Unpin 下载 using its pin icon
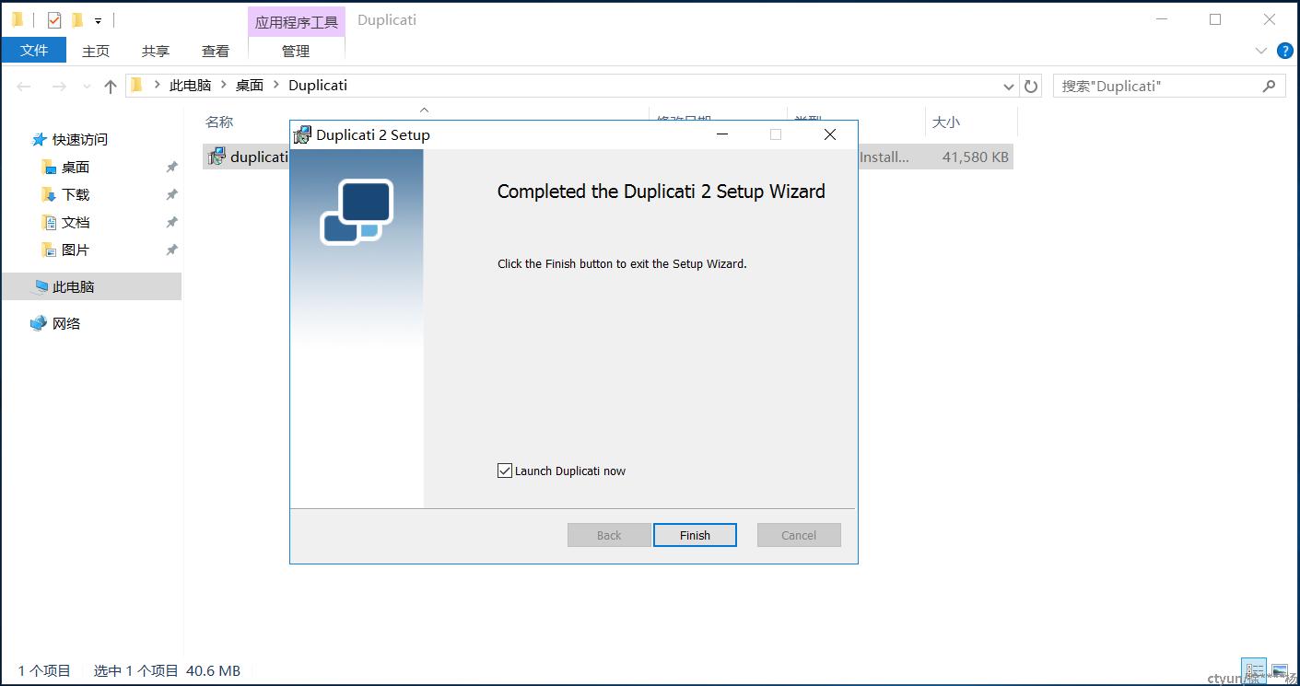The image size is (1300, 686). (x=171, y=194)
